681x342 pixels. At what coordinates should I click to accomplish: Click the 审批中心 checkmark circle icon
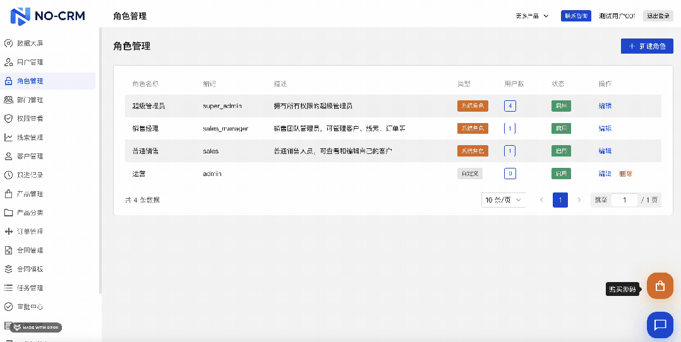[x=8, y=307]
